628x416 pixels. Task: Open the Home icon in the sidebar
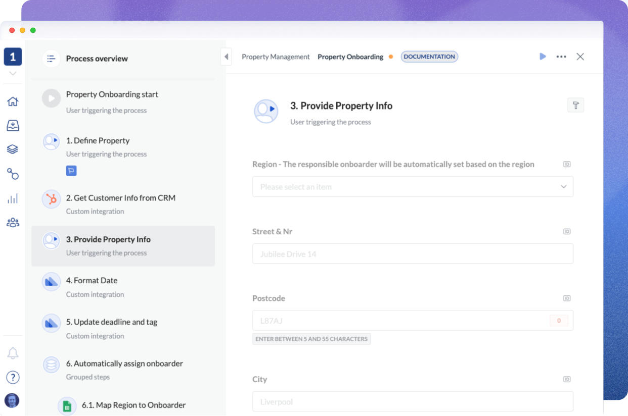pos(13,101)
